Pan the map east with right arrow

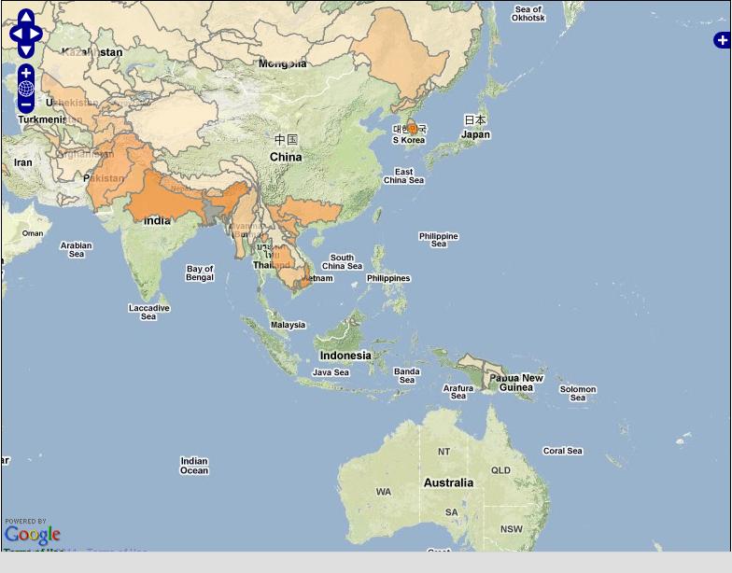(x=37, y=35)
